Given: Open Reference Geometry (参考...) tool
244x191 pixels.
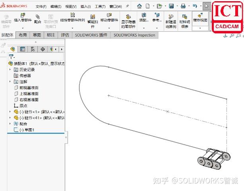Looking at the screenshot, I should 157,17.
